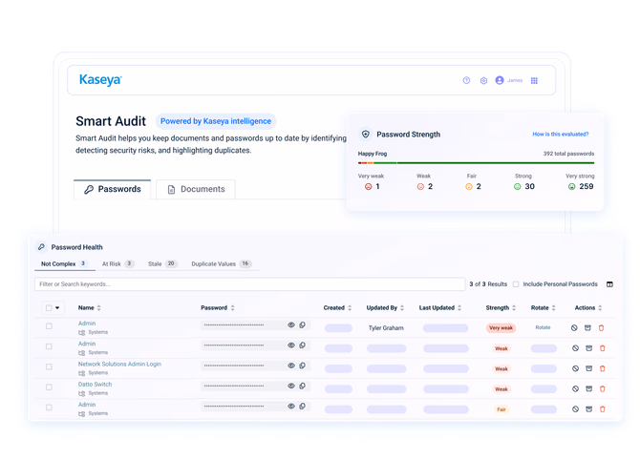Screen dimensions: 640x460
Task: Archive the password rated Fair
Action: tap(589, 409)
